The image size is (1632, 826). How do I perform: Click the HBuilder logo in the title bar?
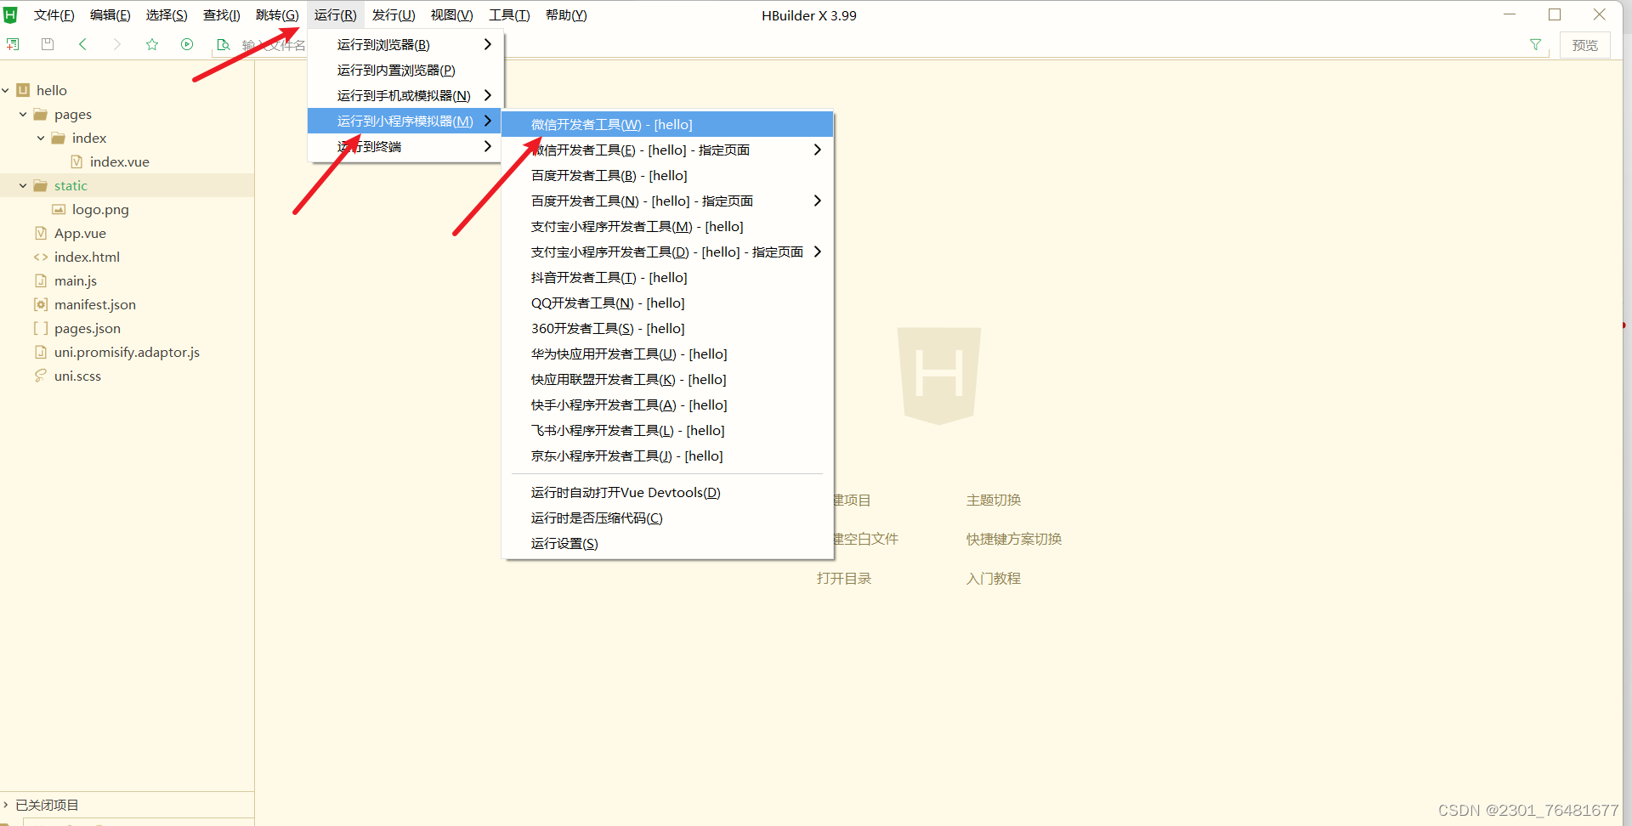click(x=11, y=14)
